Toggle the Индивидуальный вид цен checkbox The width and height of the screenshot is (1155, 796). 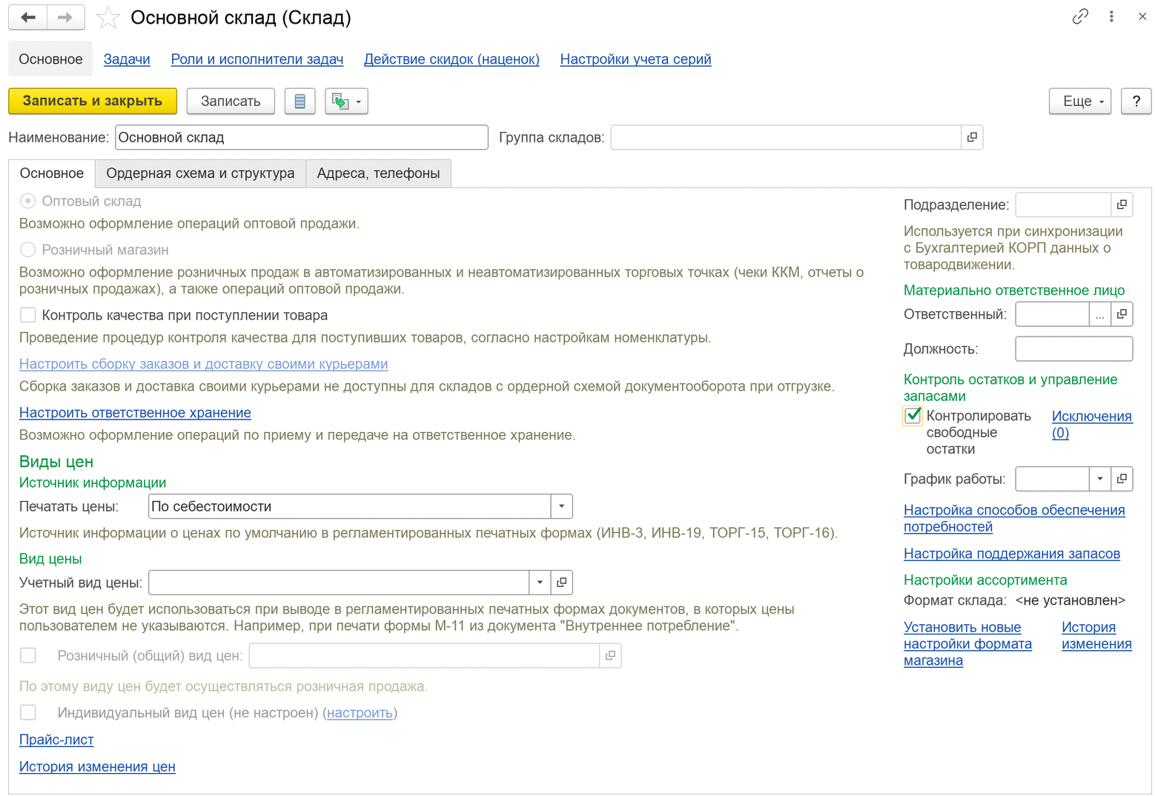[x=28, y=712]
